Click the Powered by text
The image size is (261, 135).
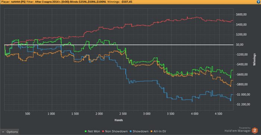[x=245, y=128]
